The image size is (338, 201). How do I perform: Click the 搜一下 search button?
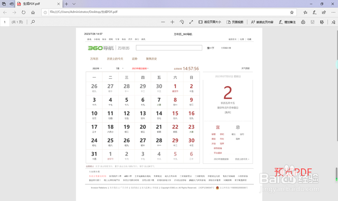[211, 48]
